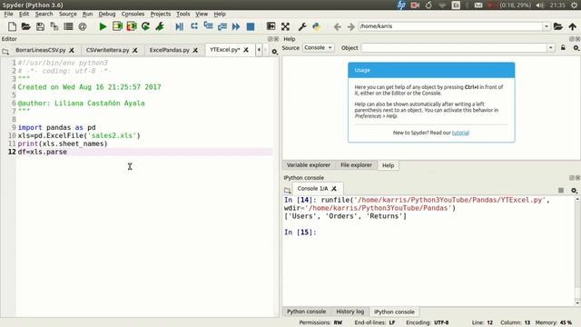Click the Object input field in Help
This screenshot has height=327, width=581.
click(454, 48)
